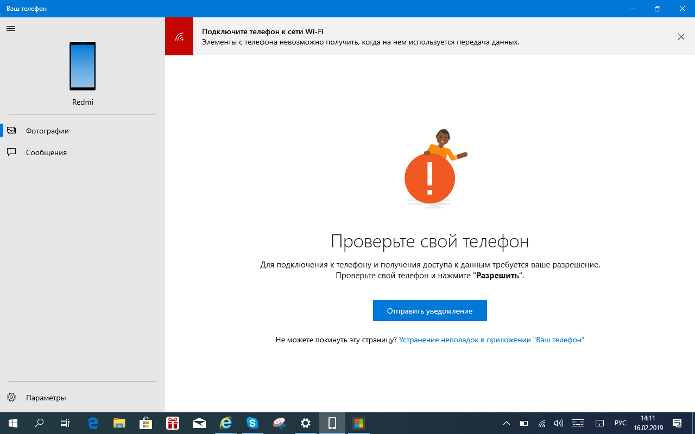Open the Wi-Fi network tray icon
The height and width of the screenshot is (434, 695).
541,423
